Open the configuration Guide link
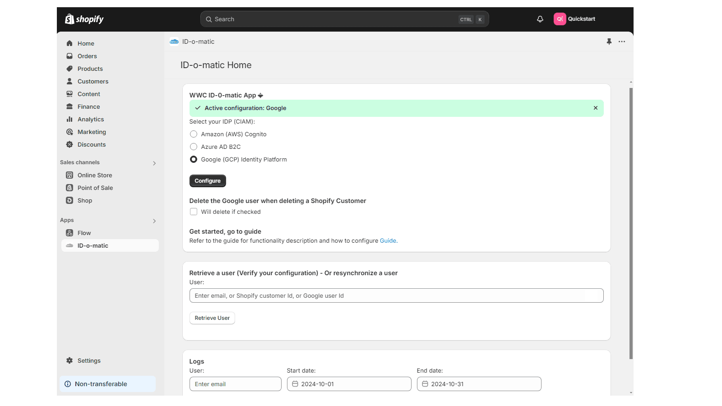The height and width of the screenshot is (406, 722). click(x=388, y=240)
